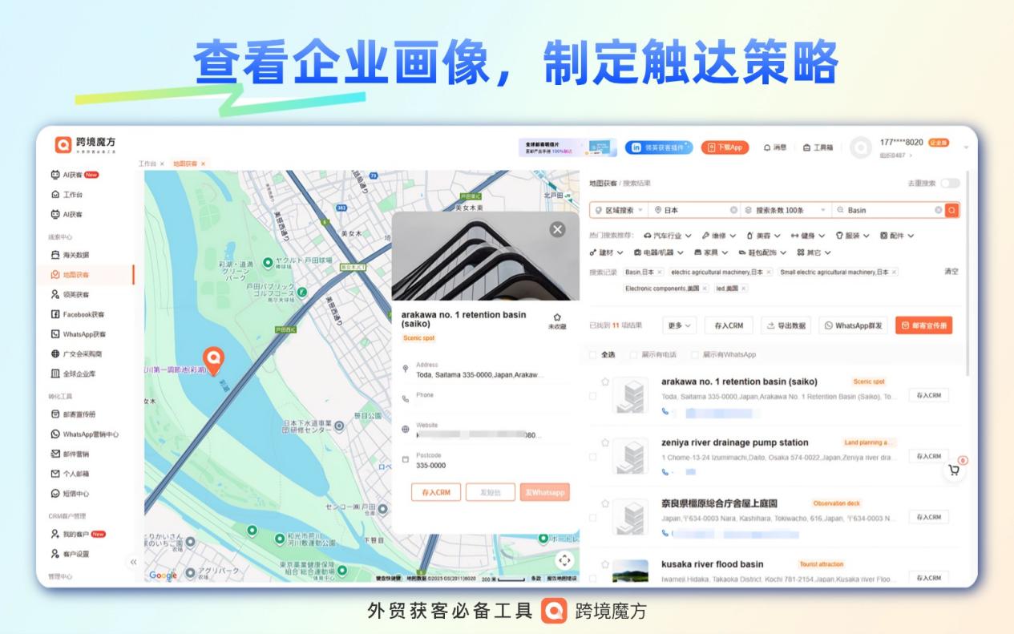Open 全球企业库 in the sidebar
Image resolution: width=1014 pixels, height=634 pixels.
coord(73,374)
